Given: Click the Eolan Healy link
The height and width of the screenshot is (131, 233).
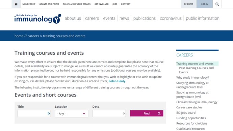Looking at the screenshot, I should (x=117, y=81).
